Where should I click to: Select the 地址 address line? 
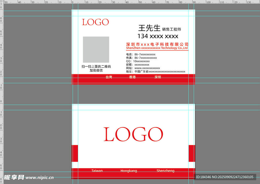155,72
